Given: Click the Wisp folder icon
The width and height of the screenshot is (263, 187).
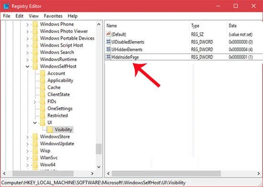Looking at the screenshot, I should coord(35,151).
